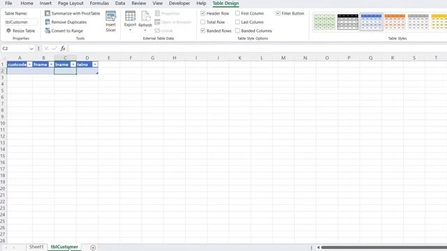Select column M header
Image resolution: width=447 pixels, height=251 pixels.
284,58
